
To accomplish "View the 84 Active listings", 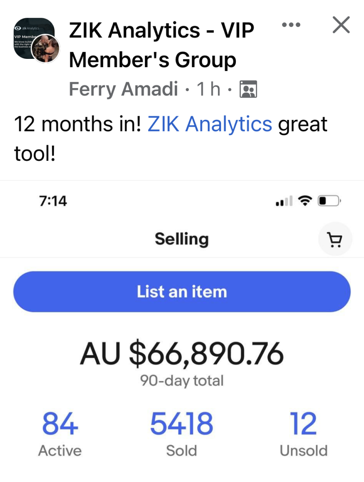I will click(60, 434).
